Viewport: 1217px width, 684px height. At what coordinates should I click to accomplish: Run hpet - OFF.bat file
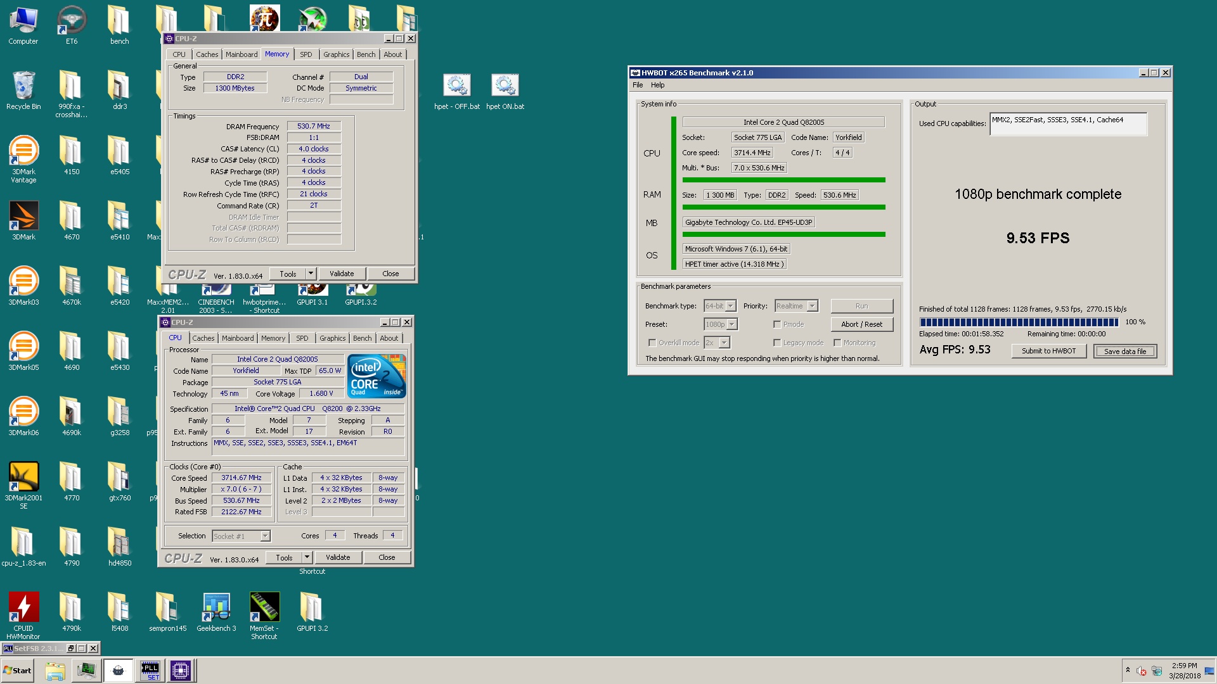pyautogui.click(x=457, y=92)
